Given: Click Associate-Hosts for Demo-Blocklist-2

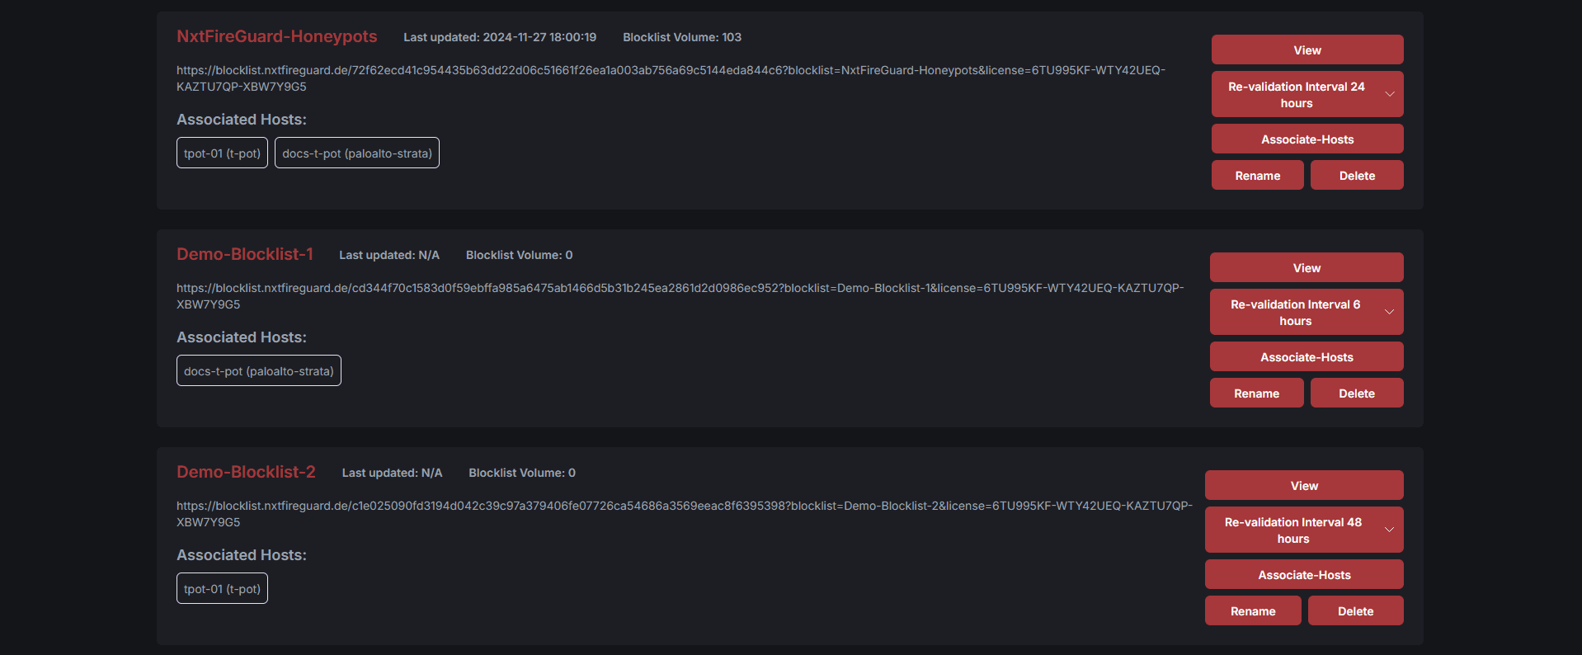Looking at the screenshot, I should click(x=1303, y=574).
